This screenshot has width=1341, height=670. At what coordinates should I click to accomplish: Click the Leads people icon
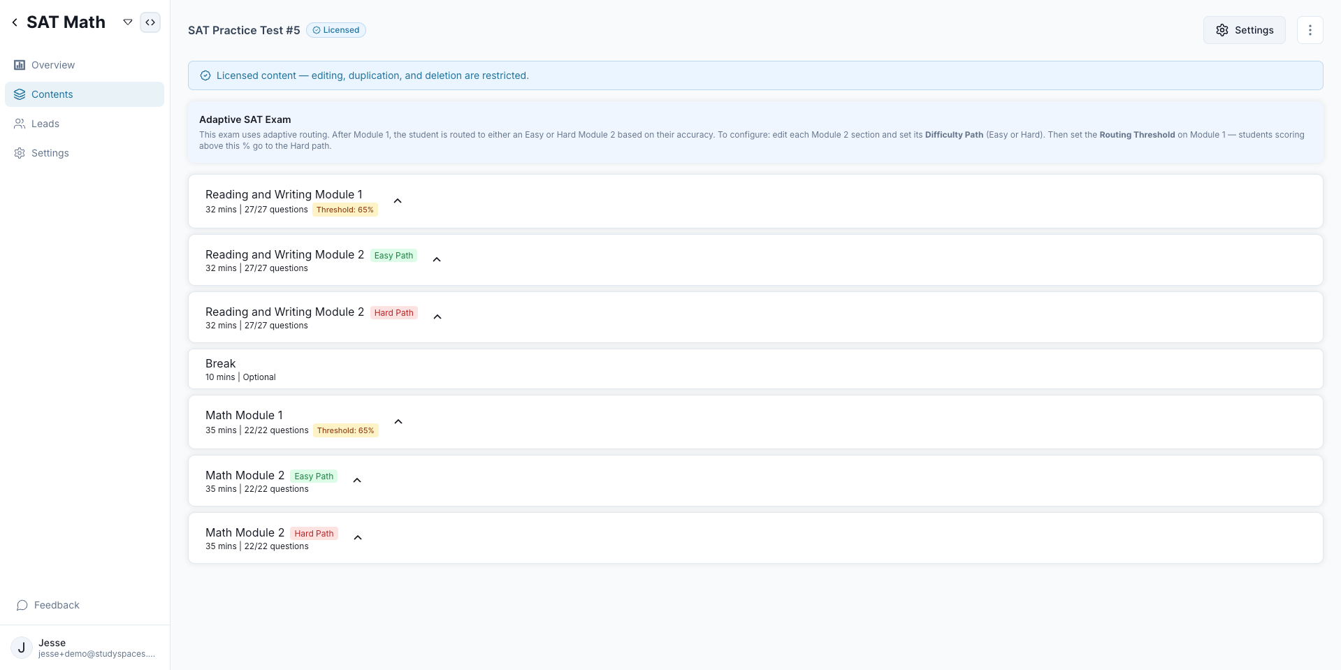pyautogui.click(x=20, y=124)
